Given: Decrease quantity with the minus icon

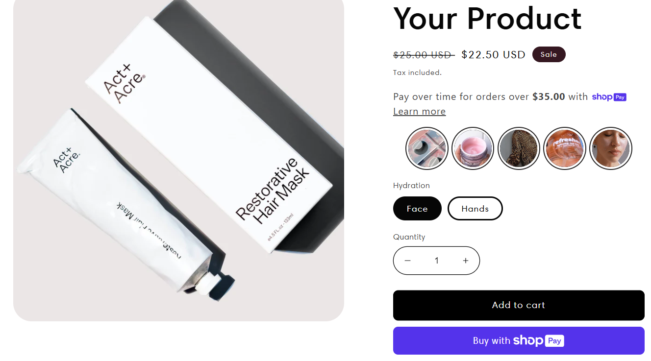Looking at the screenshot, I should click(407, 261).
